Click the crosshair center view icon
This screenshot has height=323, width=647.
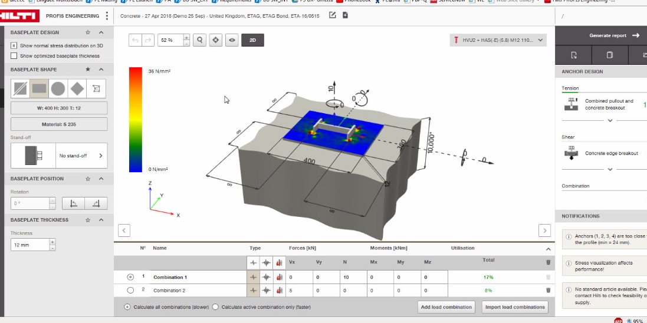[x=216, y=40]
